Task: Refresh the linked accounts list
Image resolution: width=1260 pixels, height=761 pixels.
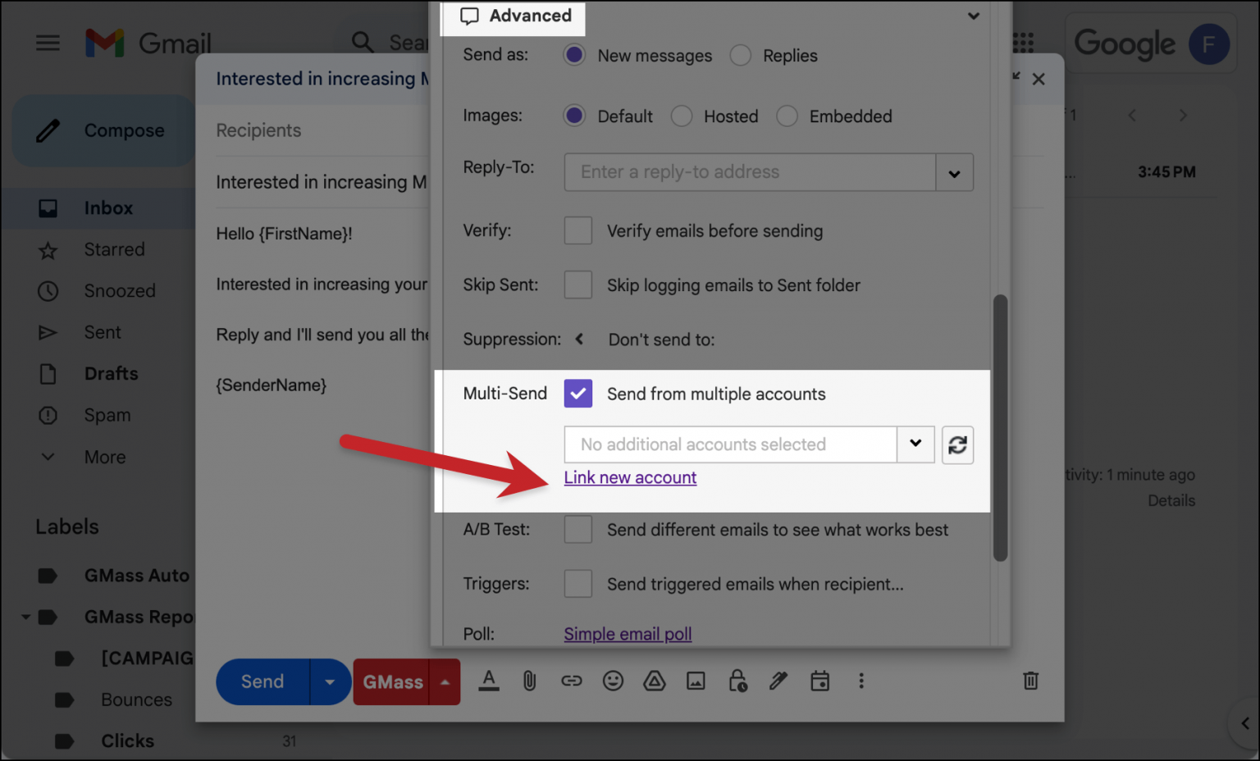Action: [x=957, y=444]
